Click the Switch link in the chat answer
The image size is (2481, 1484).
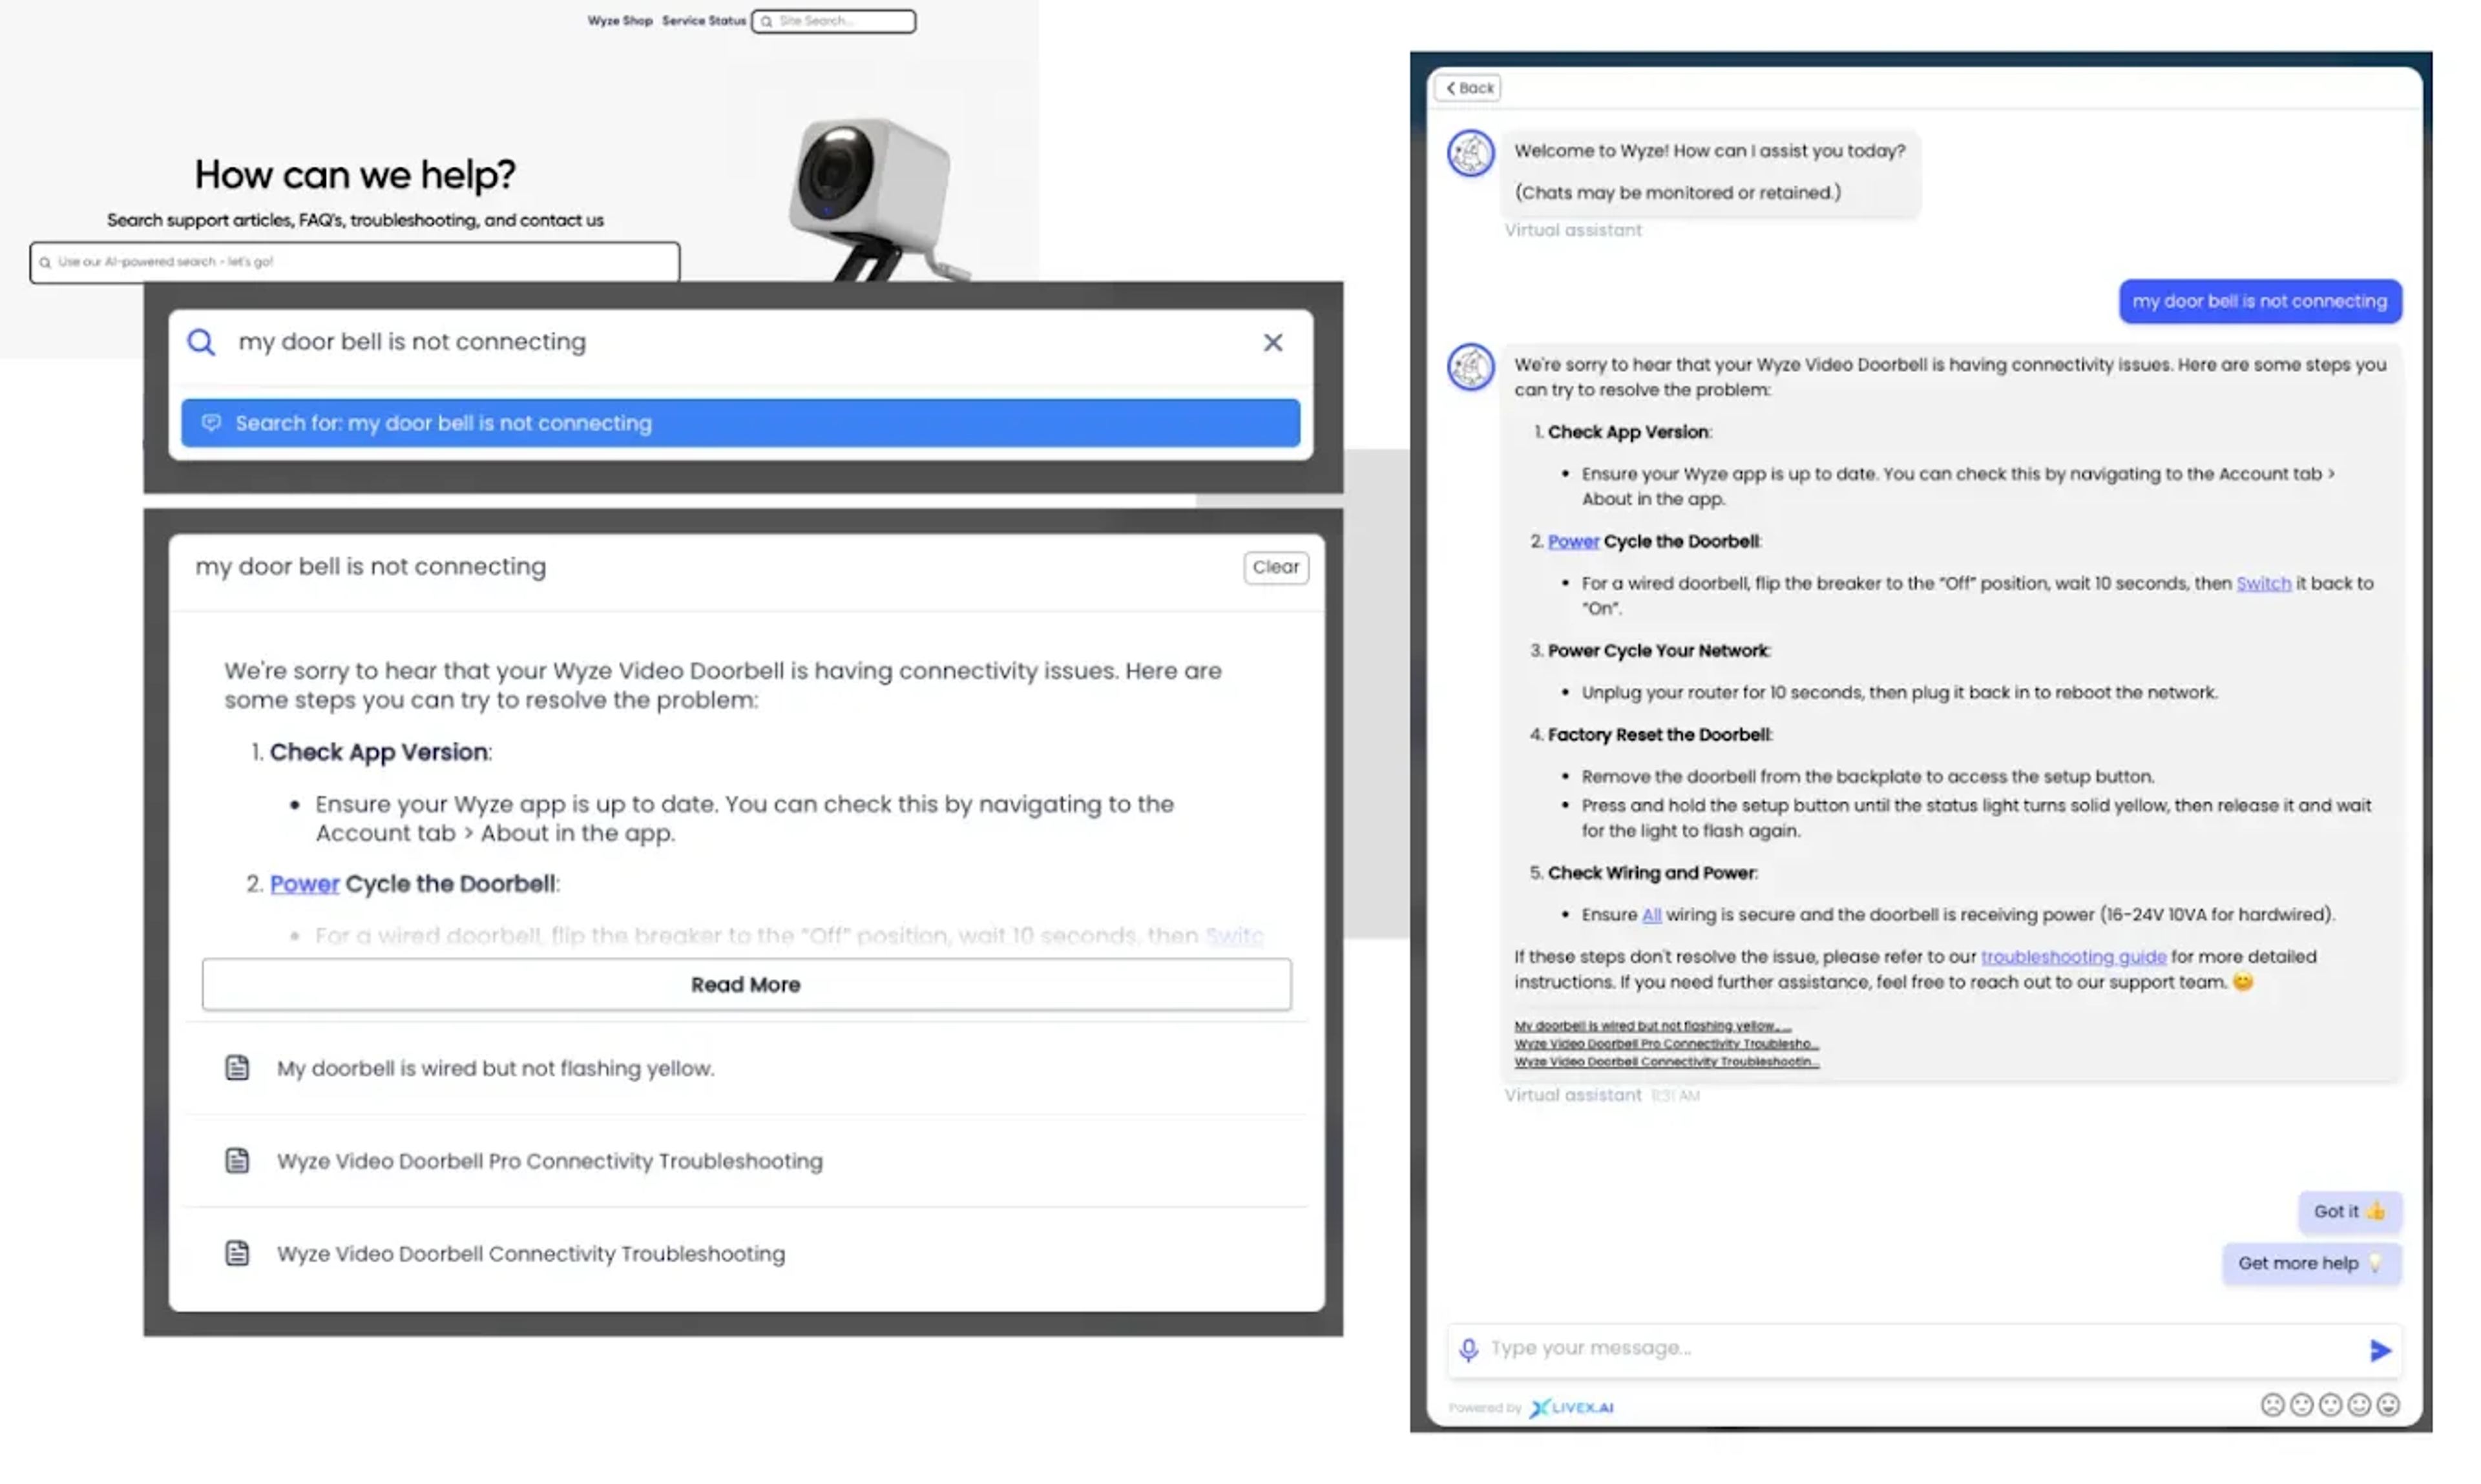(2263, 583)
